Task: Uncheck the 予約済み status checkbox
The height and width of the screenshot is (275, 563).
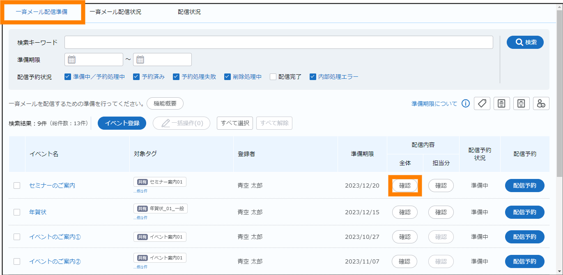Action: (x=137, y=77)
